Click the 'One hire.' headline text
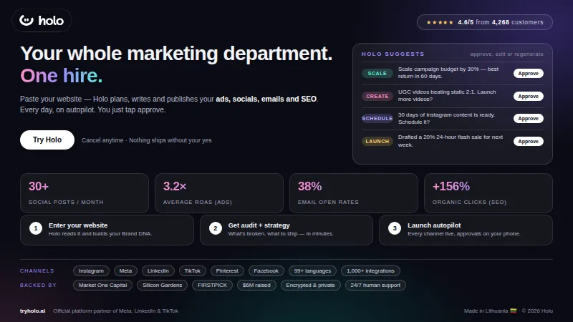The height and width of the screenshot is (322, 573). pyautogui.click(x=62, y=76)
